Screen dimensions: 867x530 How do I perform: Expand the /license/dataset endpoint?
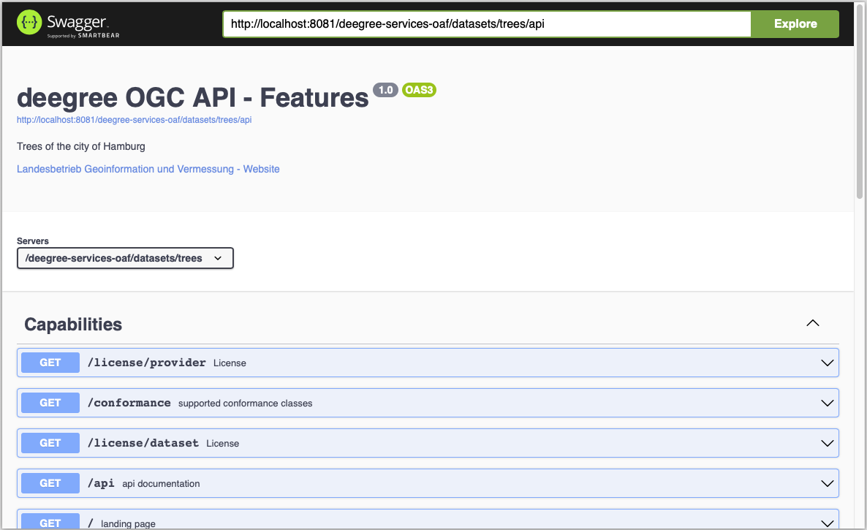[827, 443]
